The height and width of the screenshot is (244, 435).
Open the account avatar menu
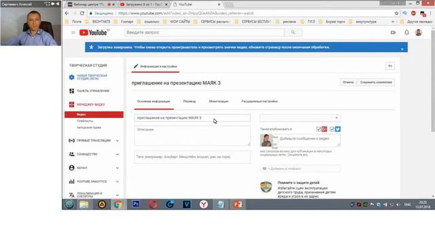419,33
